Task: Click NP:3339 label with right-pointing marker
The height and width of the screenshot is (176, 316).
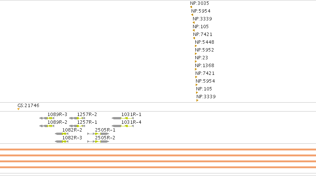Action: 206,97
